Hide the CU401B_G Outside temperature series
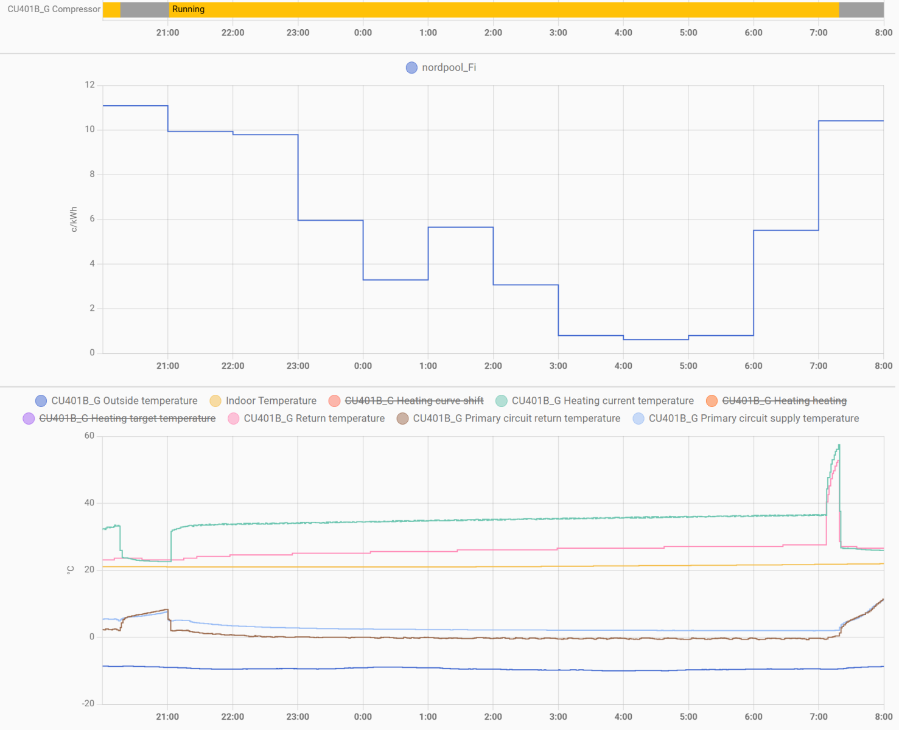899x730 pixels. 124,401
